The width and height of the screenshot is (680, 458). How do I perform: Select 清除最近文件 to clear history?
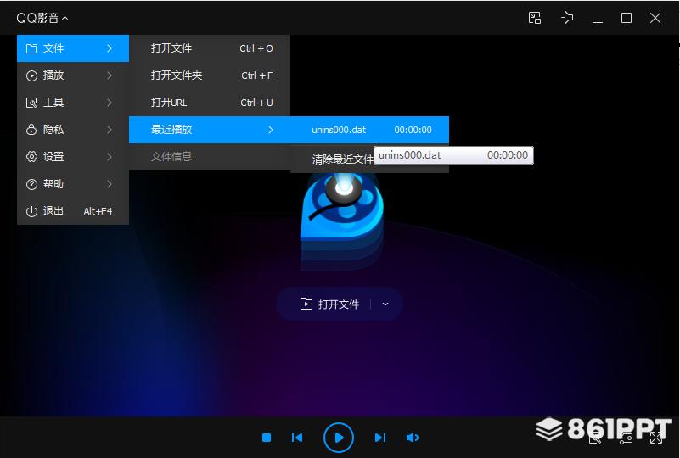pos(343,159)
